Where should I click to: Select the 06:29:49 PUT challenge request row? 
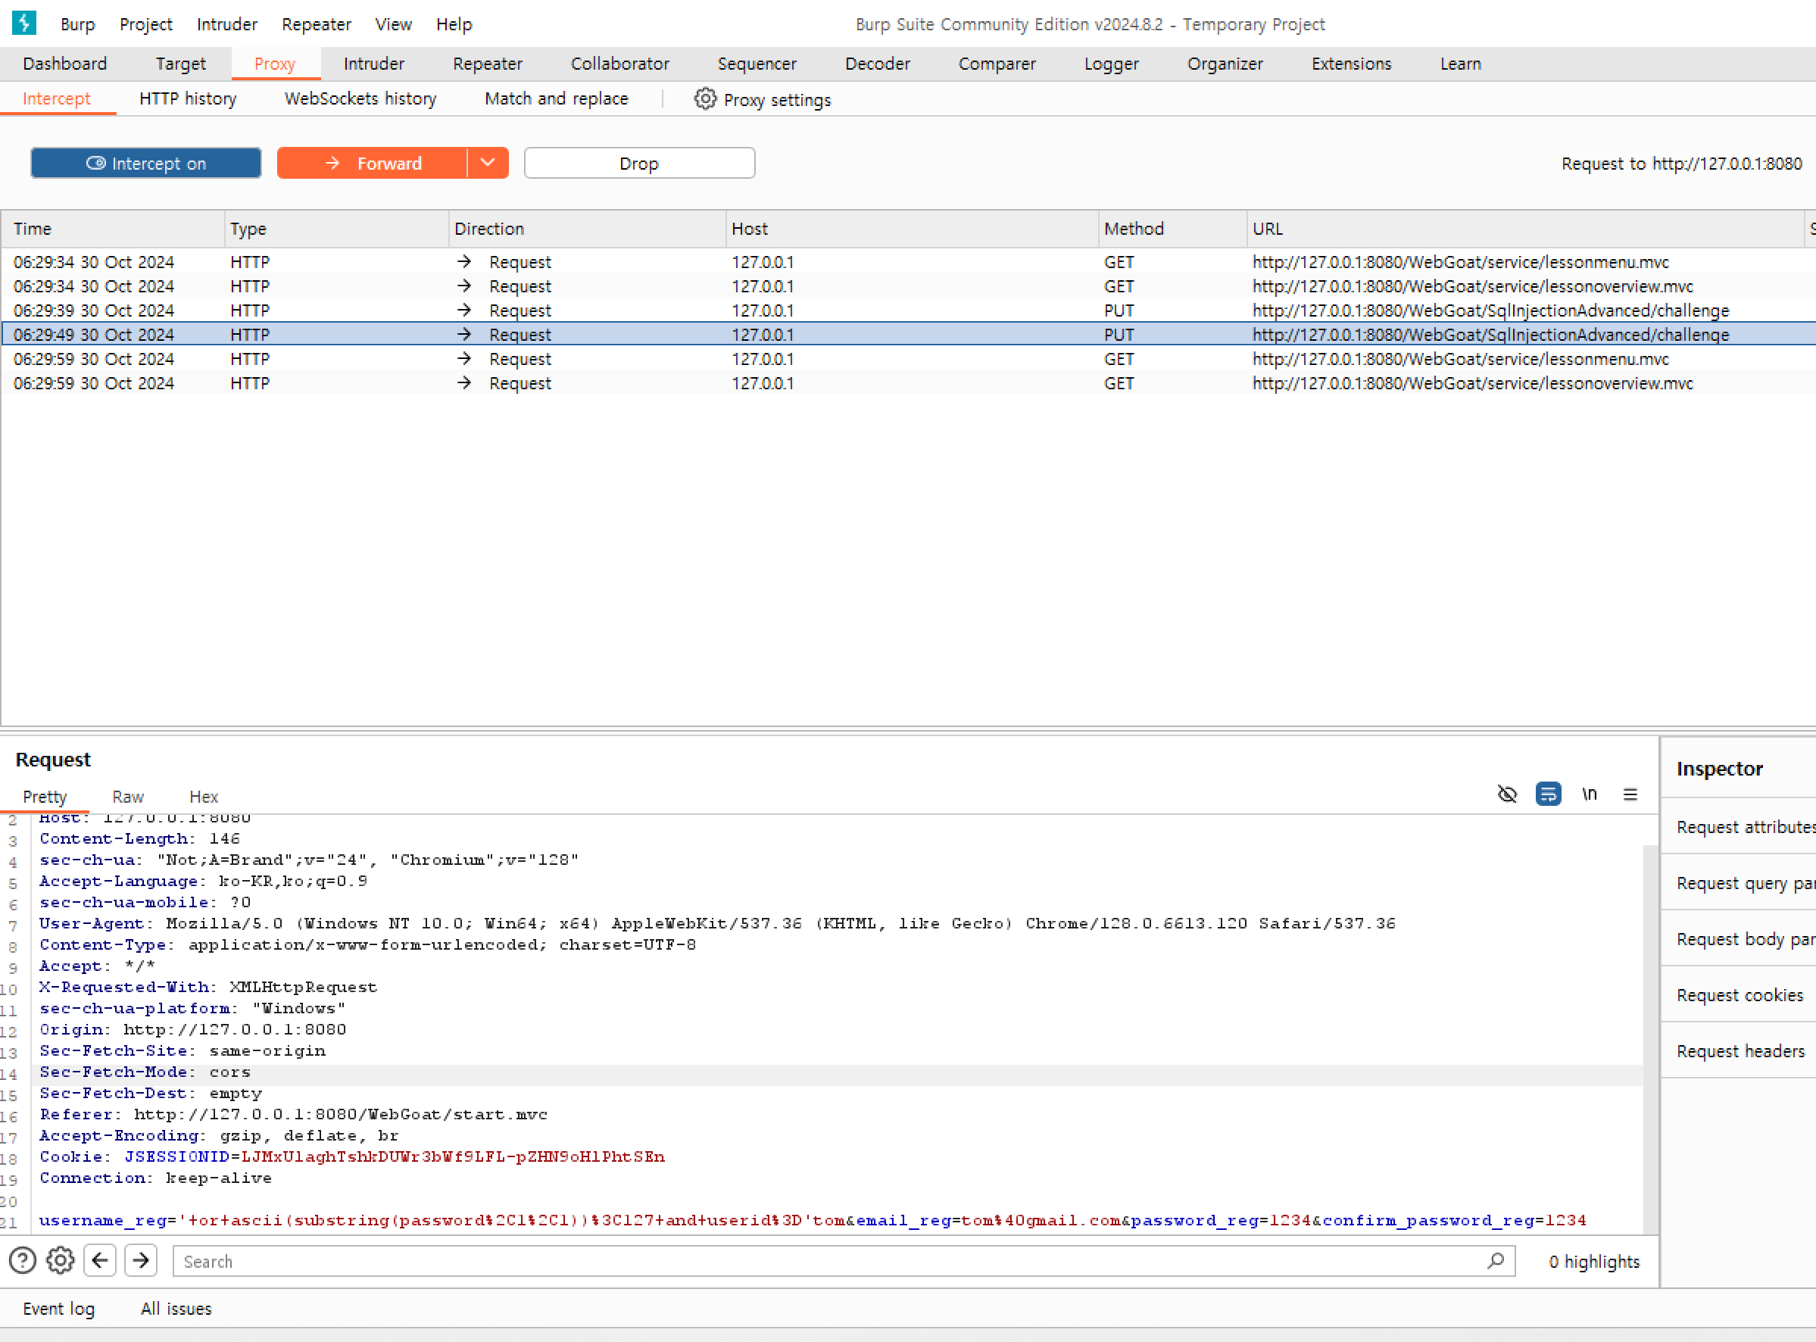click(x=908, y=335)
